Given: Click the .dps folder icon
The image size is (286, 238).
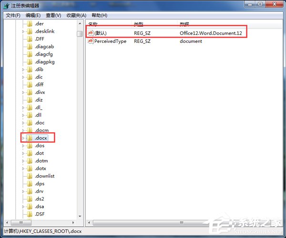Looking at the screenshot, I should click(x=30, y=184).
